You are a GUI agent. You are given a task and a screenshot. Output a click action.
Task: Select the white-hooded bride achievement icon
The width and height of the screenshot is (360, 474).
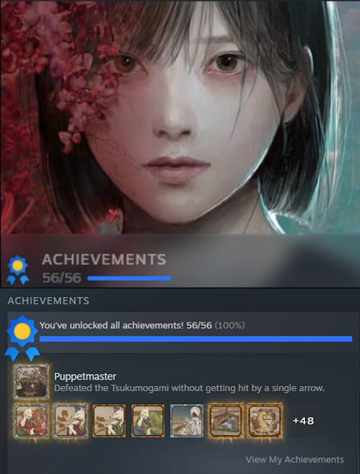187,421
